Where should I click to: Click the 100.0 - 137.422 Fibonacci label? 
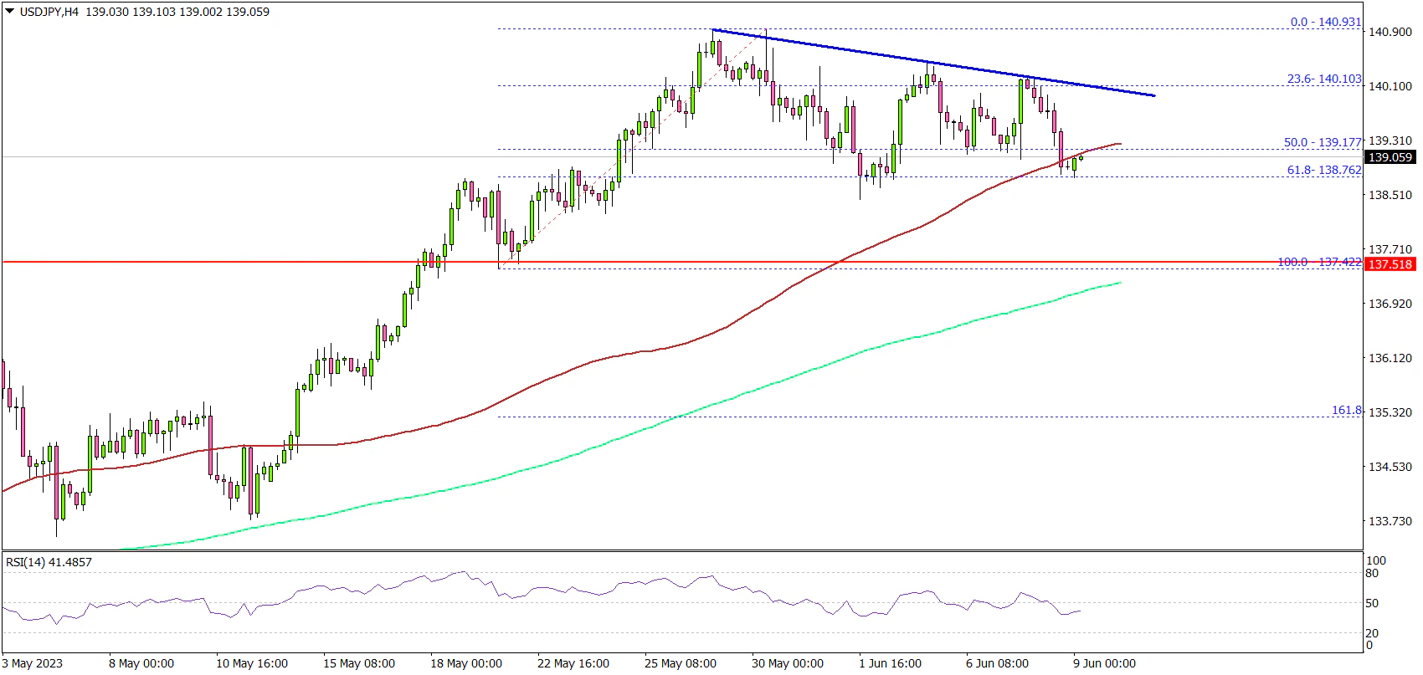pyautogui.click(x=1318, y=262)
